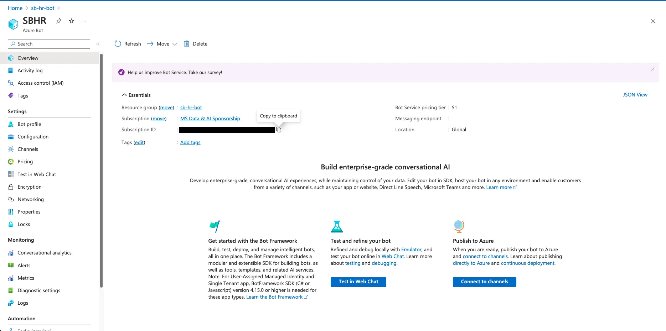Open Channels in the sidebar
The height and width of the screenshot is (331, 666).
(x=28, y=149)
